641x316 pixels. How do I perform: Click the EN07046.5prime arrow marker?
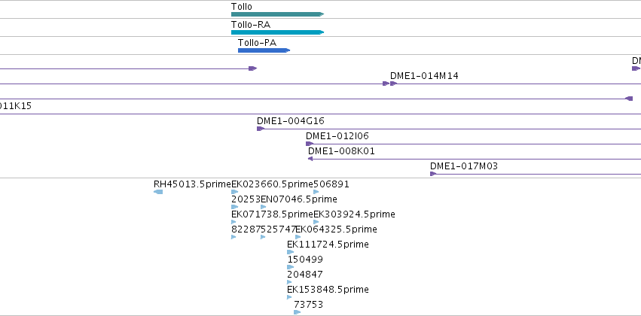264,207
